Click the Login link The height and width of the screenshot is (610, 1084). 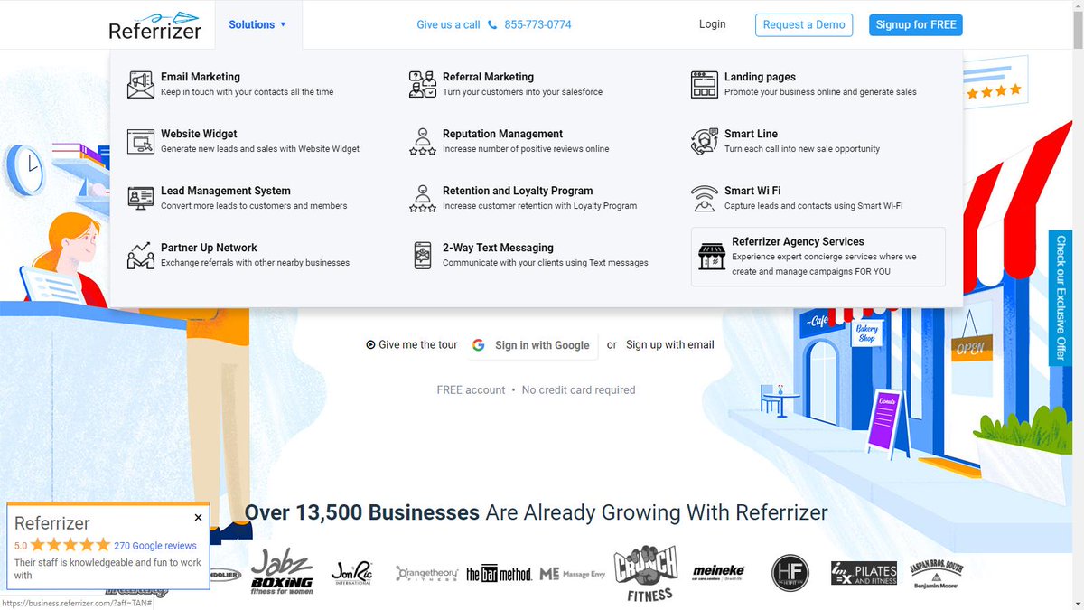point(712,24)
